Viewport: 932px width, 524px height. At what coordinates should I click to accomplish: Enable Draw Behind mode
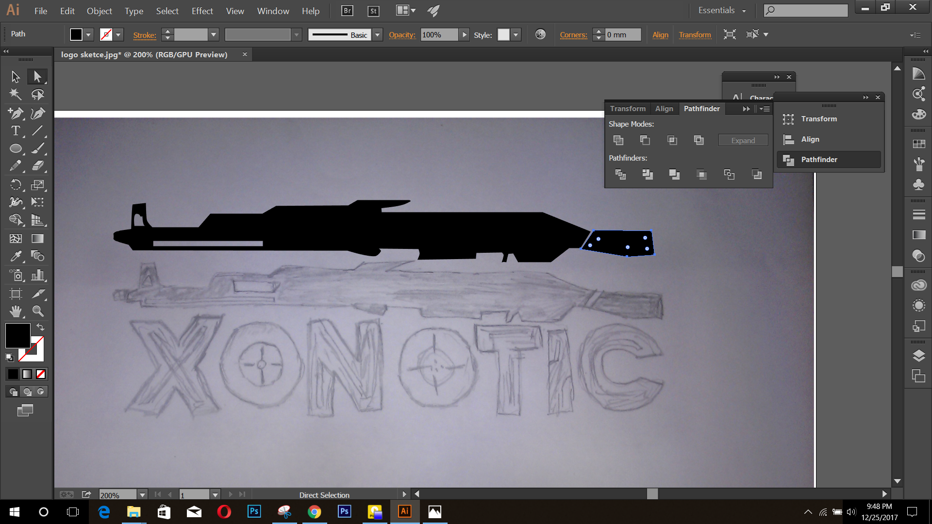27,392
